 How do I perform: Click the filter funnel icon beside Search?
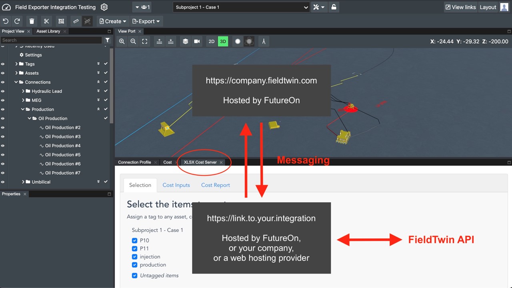(x=108, y=40)
